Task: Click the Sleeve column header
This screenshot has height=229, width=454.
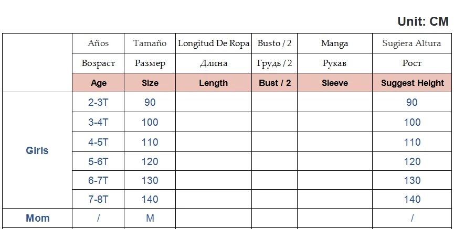Action: tap(335, 83)
